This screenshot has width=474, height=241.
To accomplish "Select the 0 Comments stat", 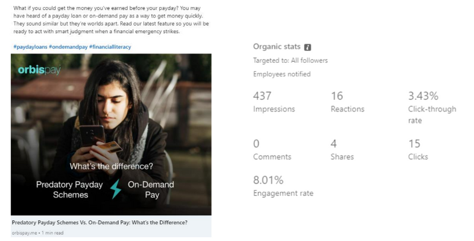I will [272, 150].
